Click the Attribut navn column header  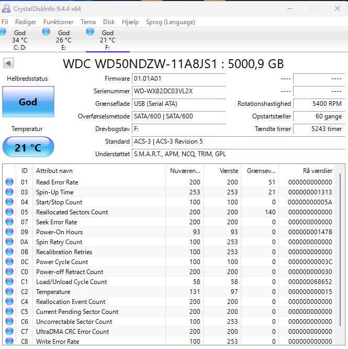[x=99, y=171]
